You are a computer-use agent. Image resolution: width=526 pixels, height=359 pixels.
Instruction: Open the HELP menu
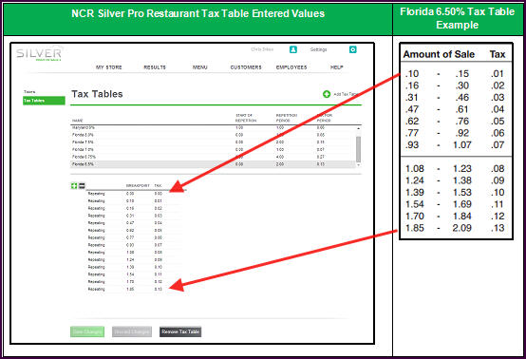coord(336,67)
